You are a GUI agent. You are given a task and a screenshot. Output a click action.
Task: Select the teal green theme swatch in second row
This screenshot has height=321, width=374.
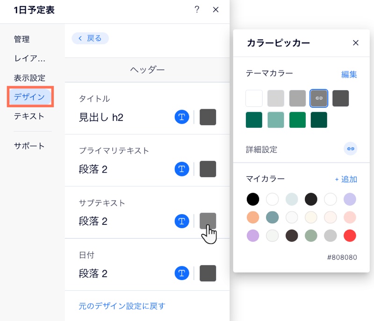pos(254,120)
